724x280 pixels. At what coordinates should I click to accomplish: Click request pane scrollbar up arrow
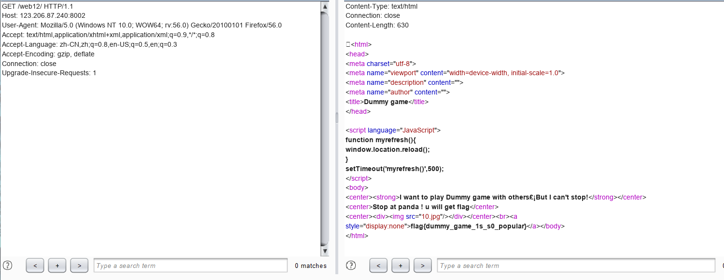[325, 6]
